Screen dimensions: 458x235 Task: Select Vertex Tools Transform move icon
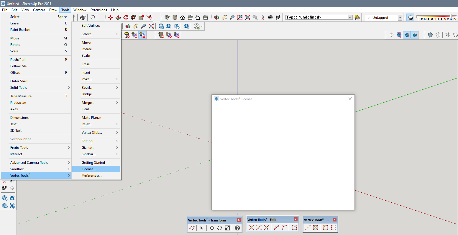click(212, 228)
